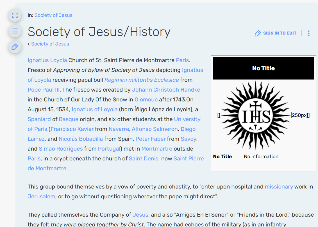The height and width of the screenshot is (227, 318).
Task: Click the round pencil edit icon in sidebar
Action: point(15,47)
